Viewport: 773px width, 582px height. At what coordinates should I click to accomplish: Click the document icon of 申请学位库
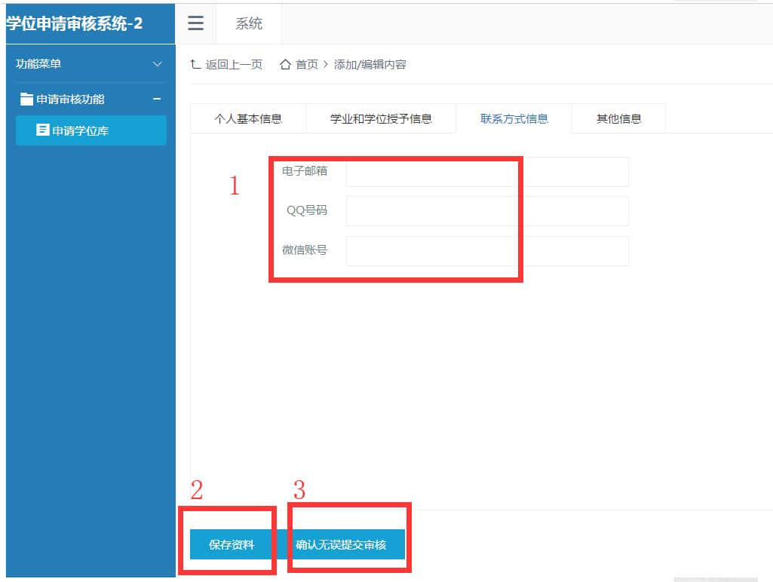click(x=43, y=130)
